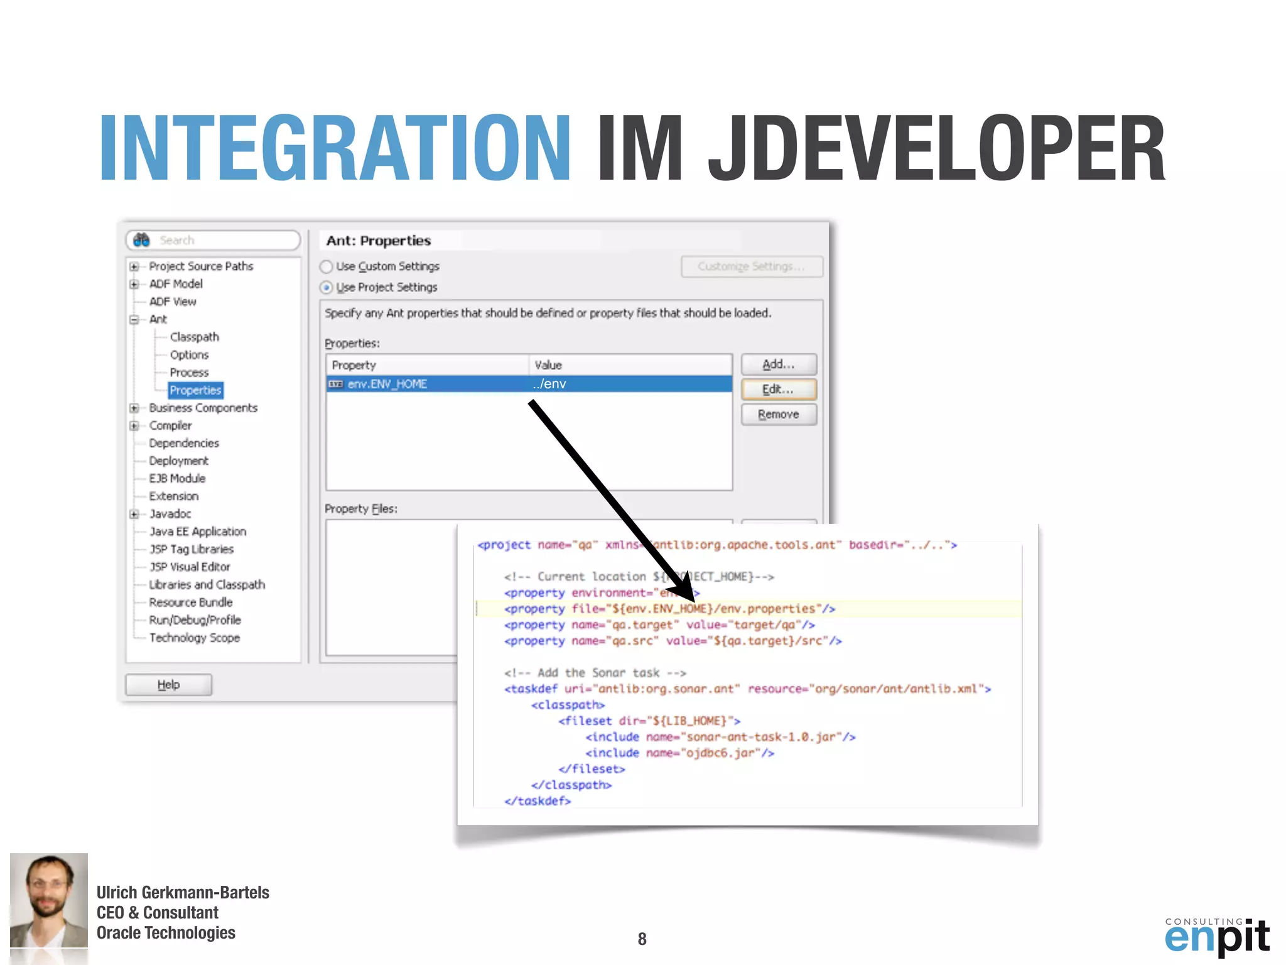Expand the ADF Model node
Viewport: 1286px width, 965px height.
pos(134,284)
